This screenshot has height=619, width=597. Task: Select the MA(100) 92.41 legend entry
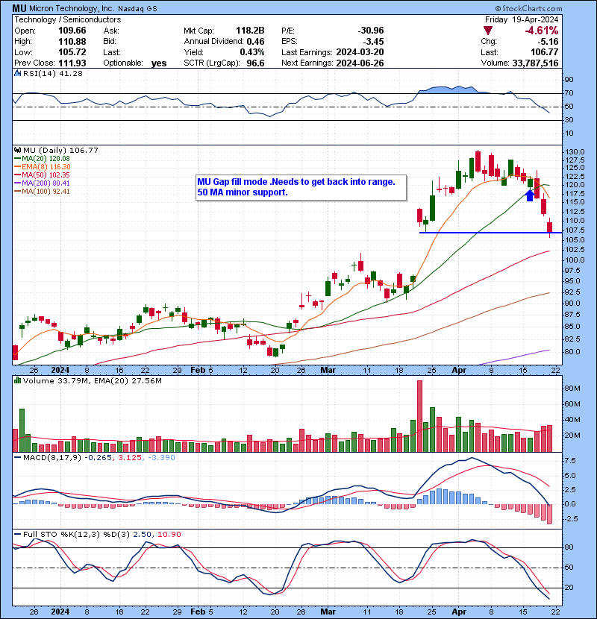43,192
